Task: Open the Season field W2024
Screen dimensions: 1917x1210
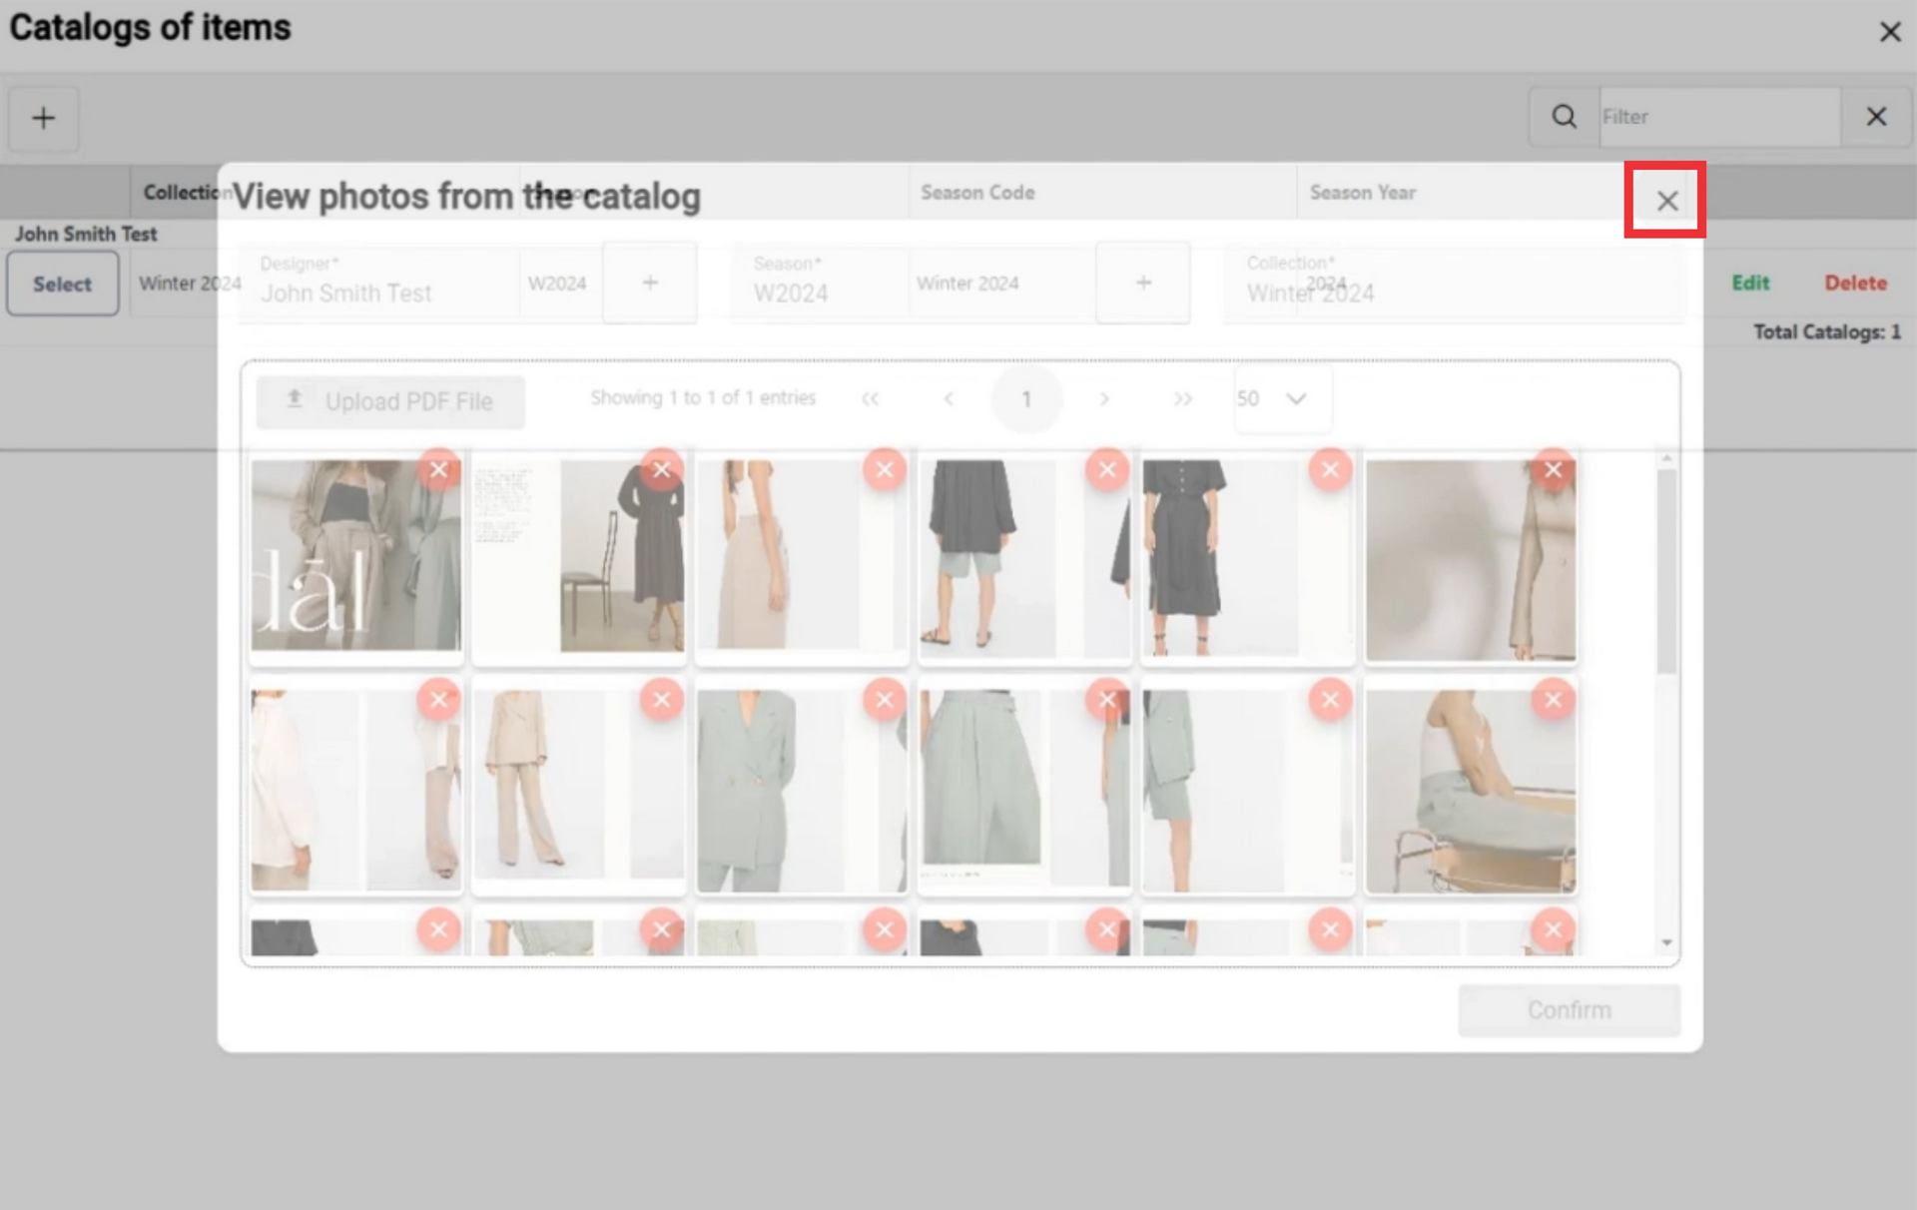Action: [913, 284]
